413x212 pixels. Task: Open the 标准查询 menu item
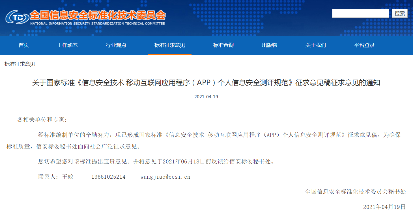click(x=223, y=45)
